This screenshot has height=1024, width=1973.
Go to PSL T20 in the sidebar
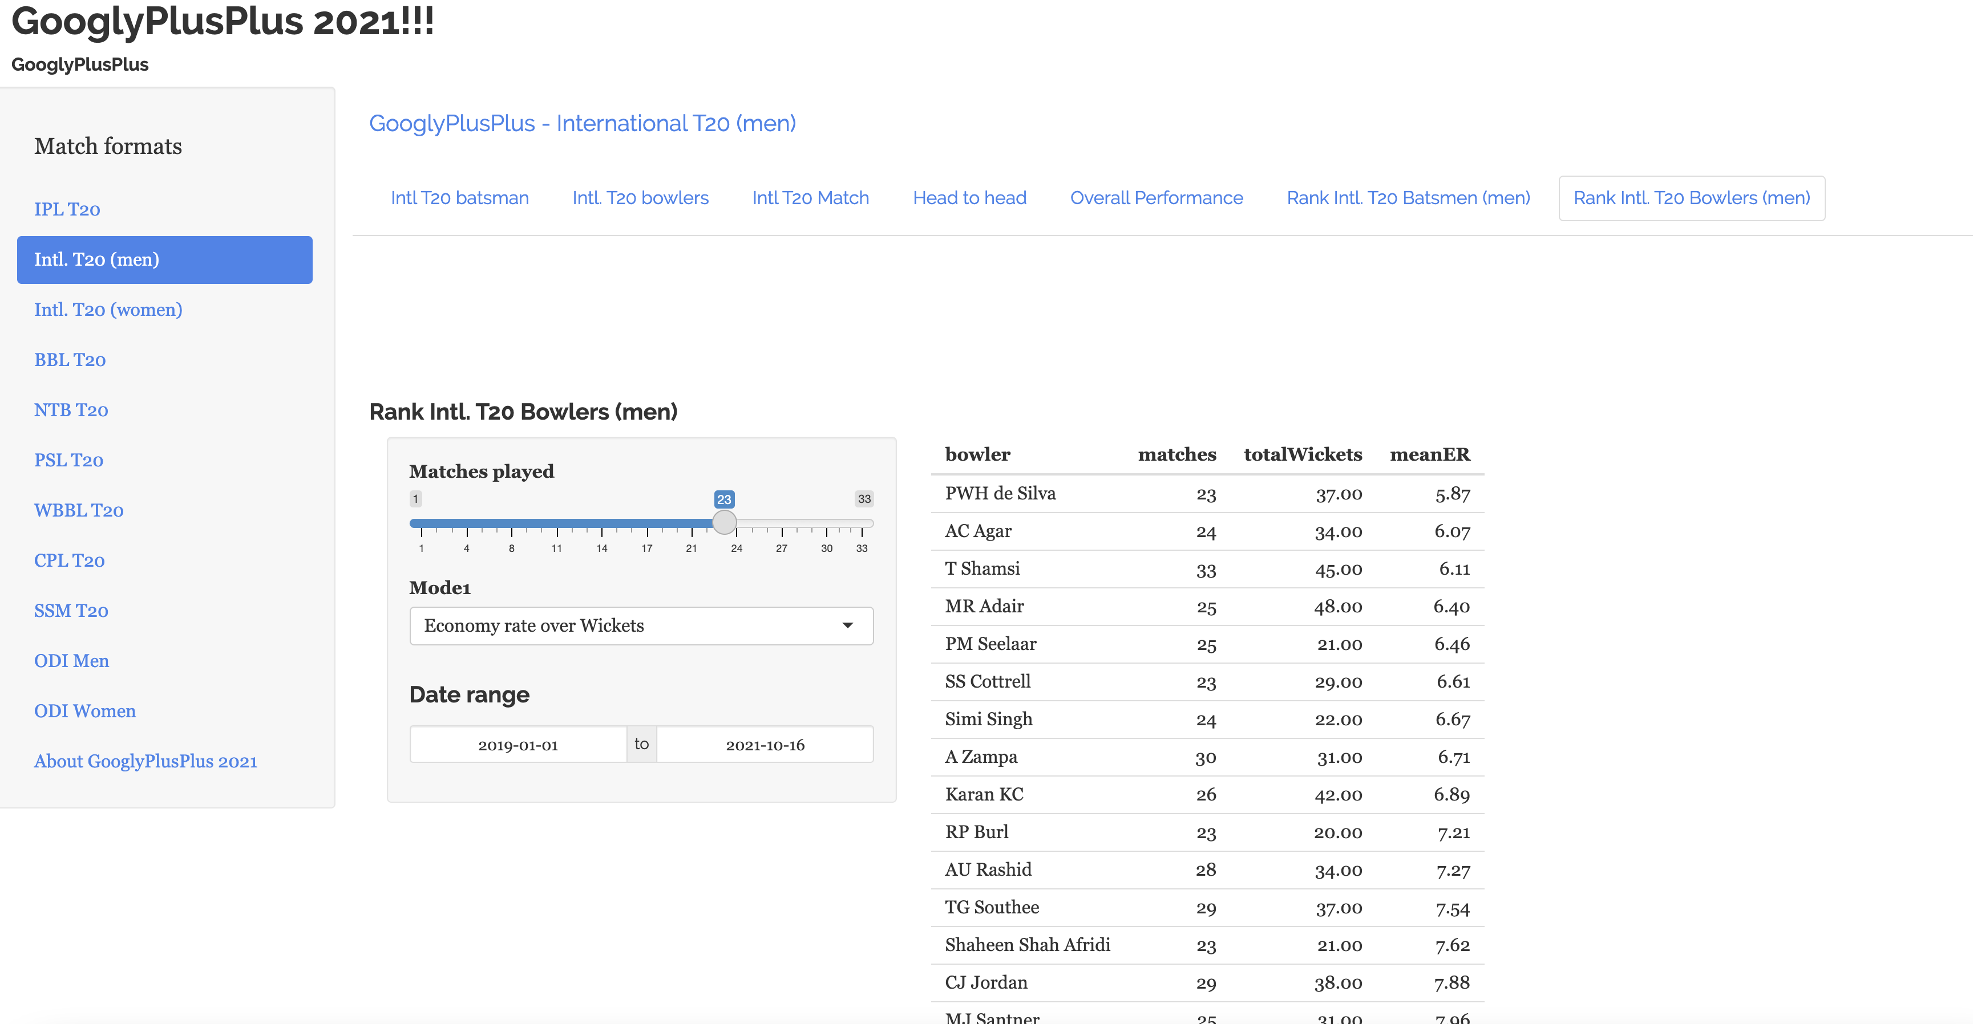(x=68, y=460)
